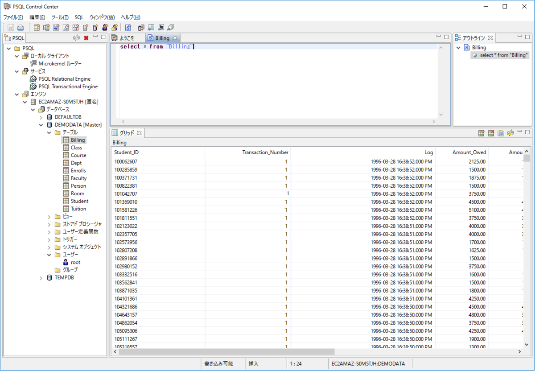535x371 pixels.
Task: Open the ツール menu
Action: point(60,17)
